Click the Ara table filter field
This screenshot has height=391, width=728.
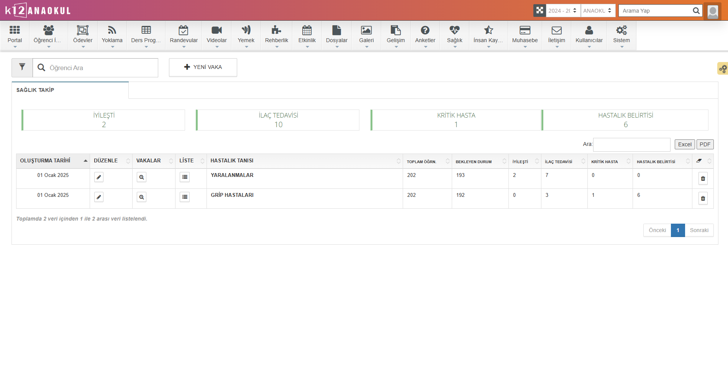pos(632,144)
